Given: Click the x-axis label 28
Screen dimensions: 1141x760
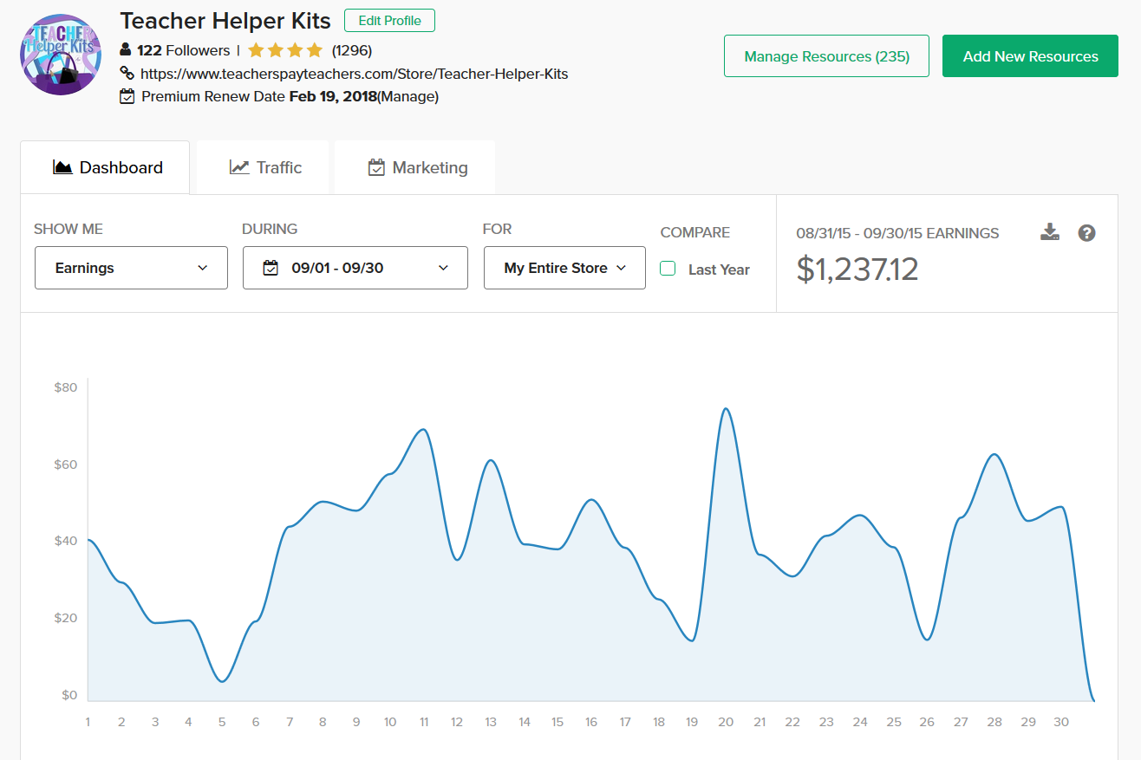Looking at the screenshot, I should tap(994, 722).
